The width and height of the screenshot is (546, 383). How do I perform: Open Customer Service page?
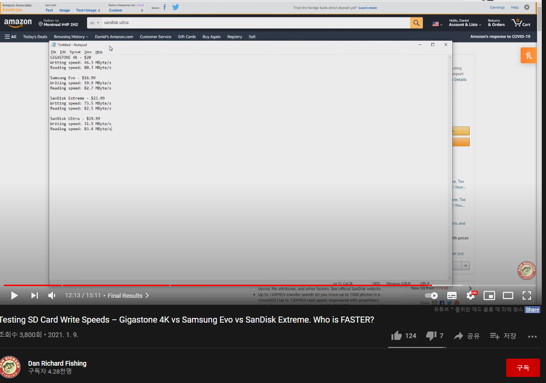(x=155, y=37)
